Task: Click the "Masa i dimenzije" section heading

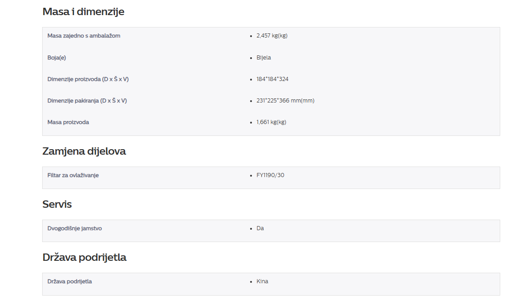Action: coord(83,12)
